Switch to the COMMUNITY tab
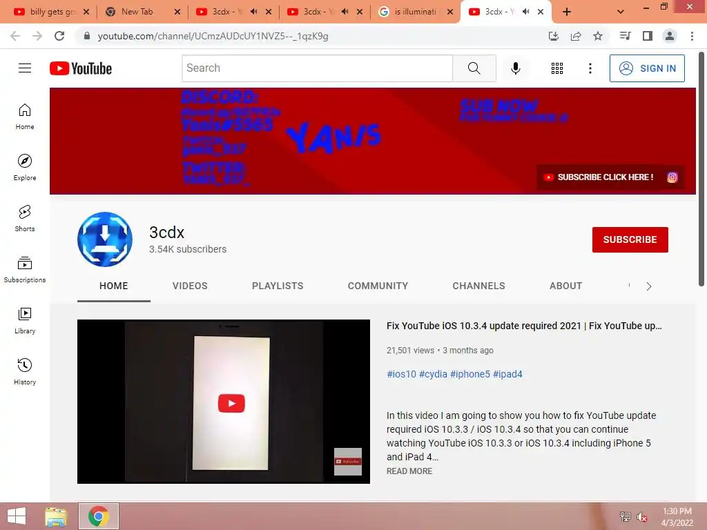 tap(378, 286)
